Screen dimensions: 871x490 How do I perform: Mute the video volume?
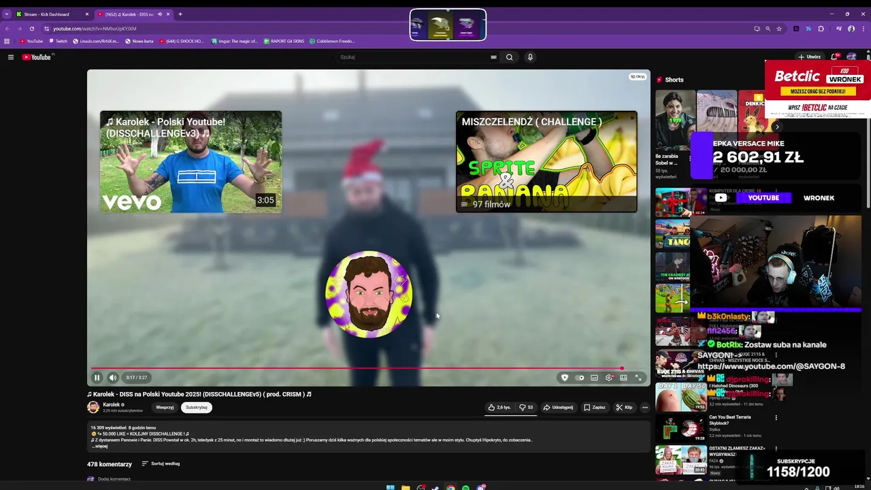(x=113, y=378)
